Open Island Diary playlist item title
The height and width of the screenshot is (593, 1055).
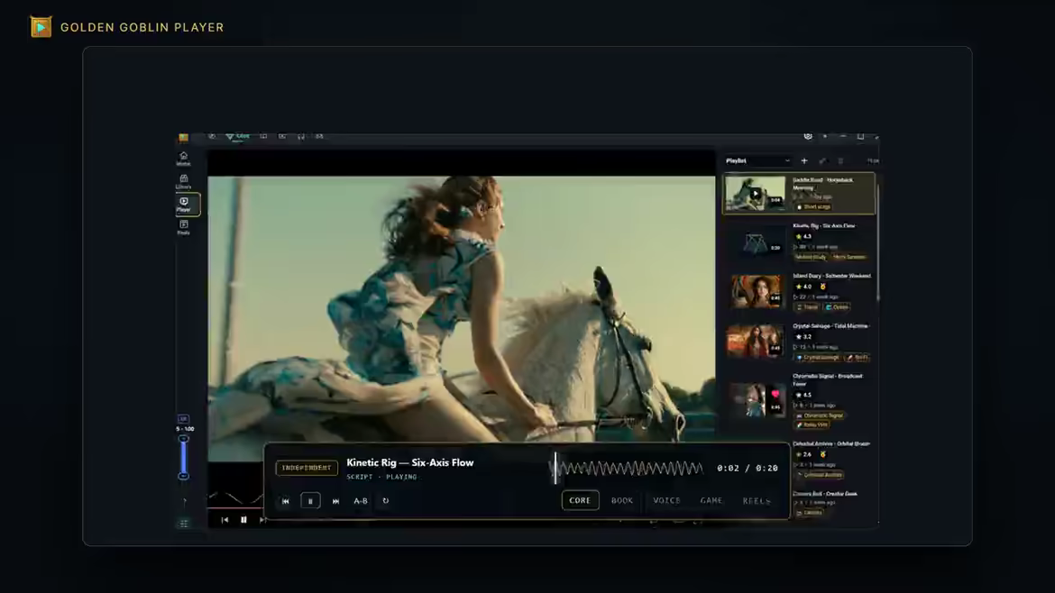831,276
